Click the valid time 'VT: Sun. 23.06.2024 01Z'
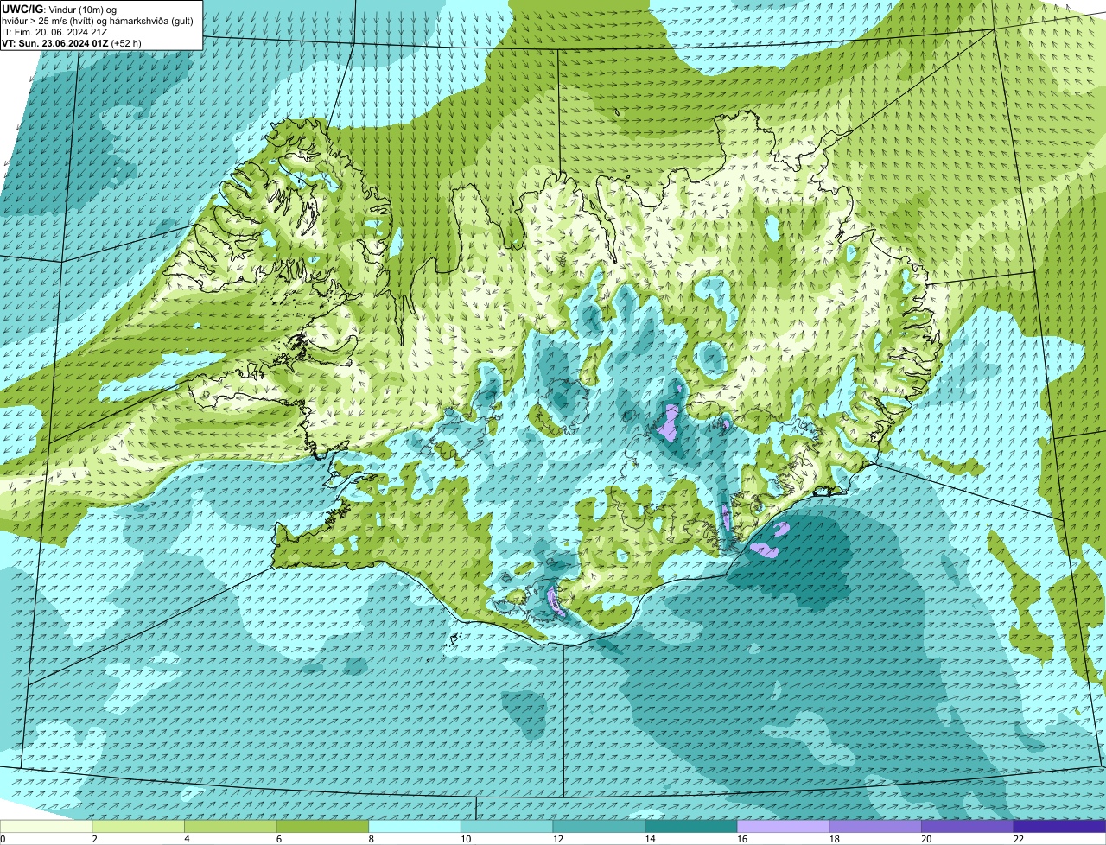This screenshot has width=1106, height=845. click(x=54, y=42)
